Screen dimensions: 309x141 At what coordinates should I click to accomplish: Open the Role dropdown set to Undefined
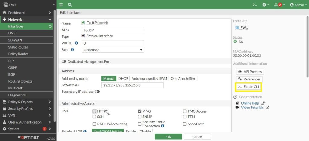tap(113, 50)
